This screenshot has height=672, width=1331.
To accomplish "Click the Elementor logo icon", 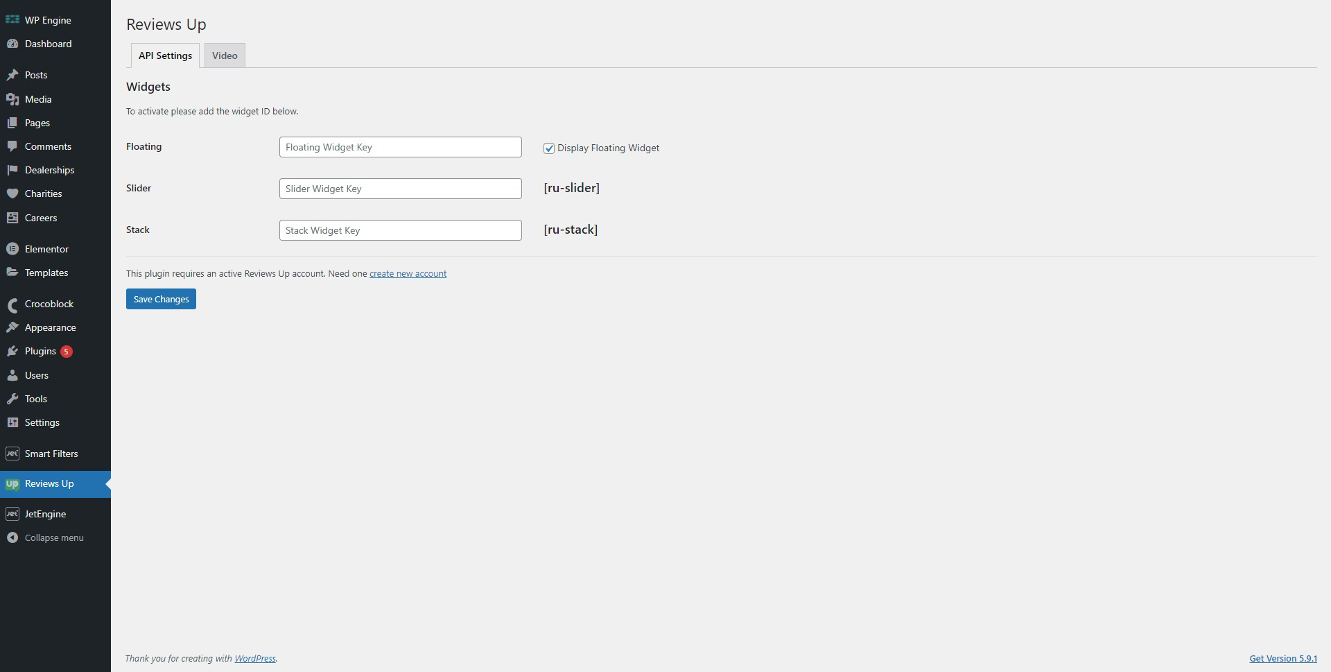I will click(x=12, y=249).
